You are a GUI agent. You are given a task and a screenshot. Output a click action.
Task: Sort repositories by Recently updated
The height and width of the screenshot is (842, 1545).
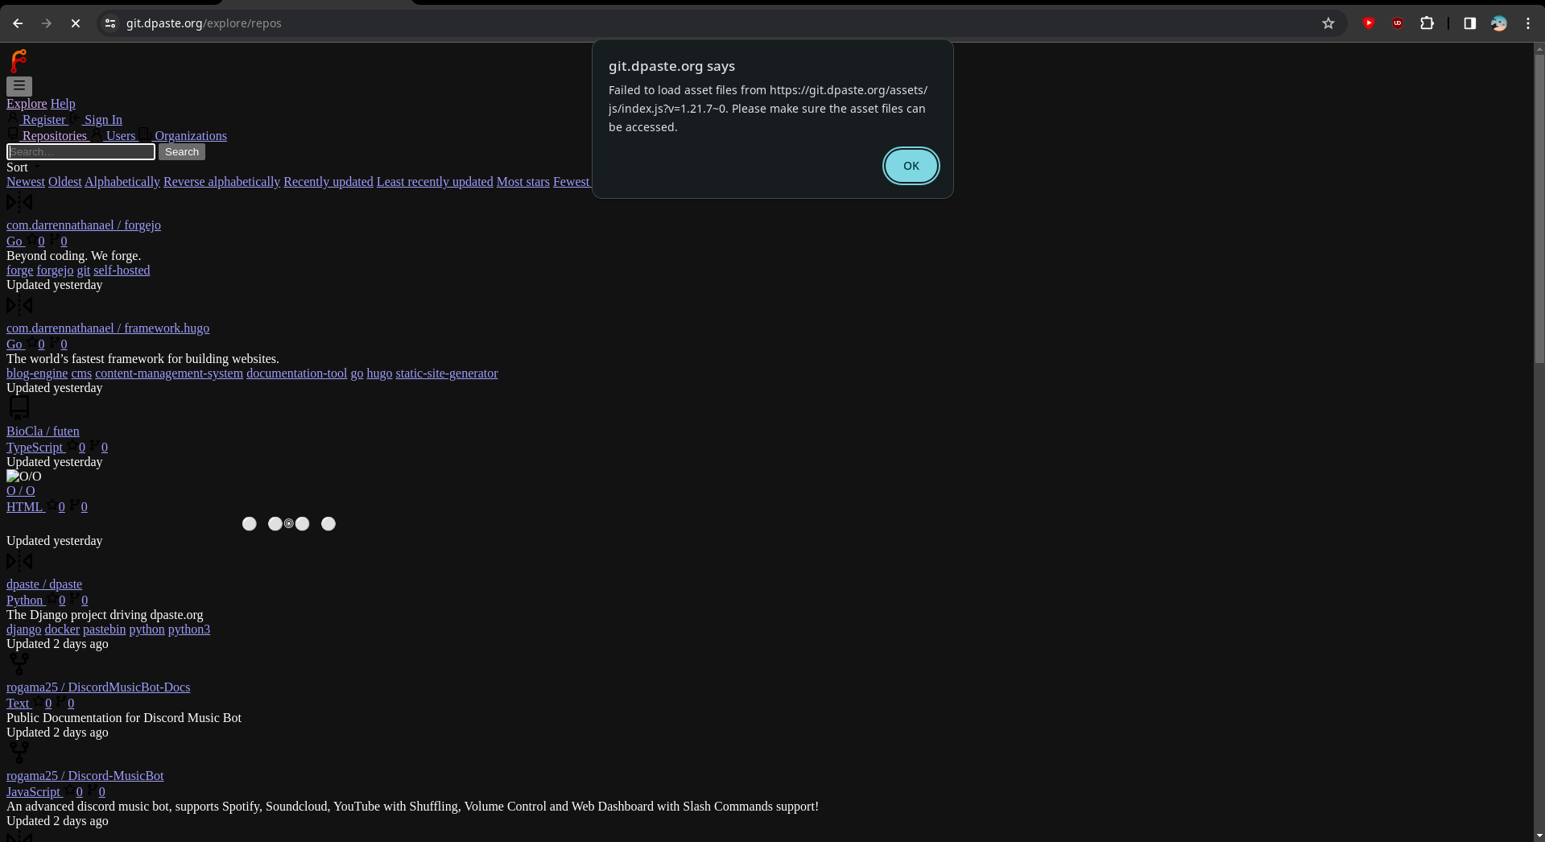[328, 182]
